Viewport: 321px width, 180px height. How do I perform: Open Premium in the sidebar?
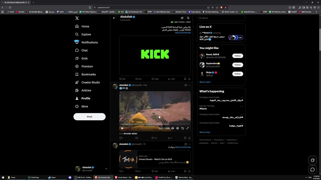84,66
